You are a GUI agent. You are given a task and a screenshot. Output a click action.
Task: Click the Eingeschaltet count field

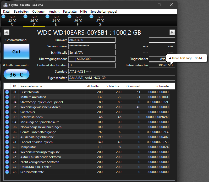[x=158, y=59]
